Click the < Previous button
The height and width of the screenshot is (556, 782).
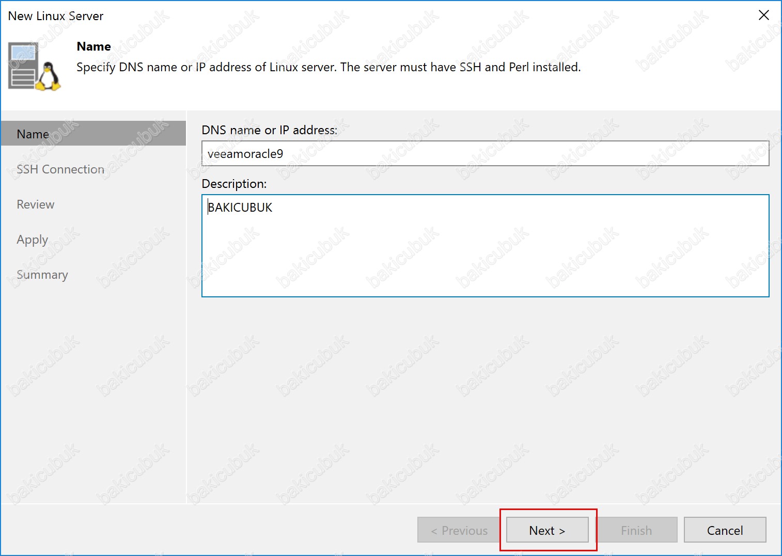coord(459,530)
